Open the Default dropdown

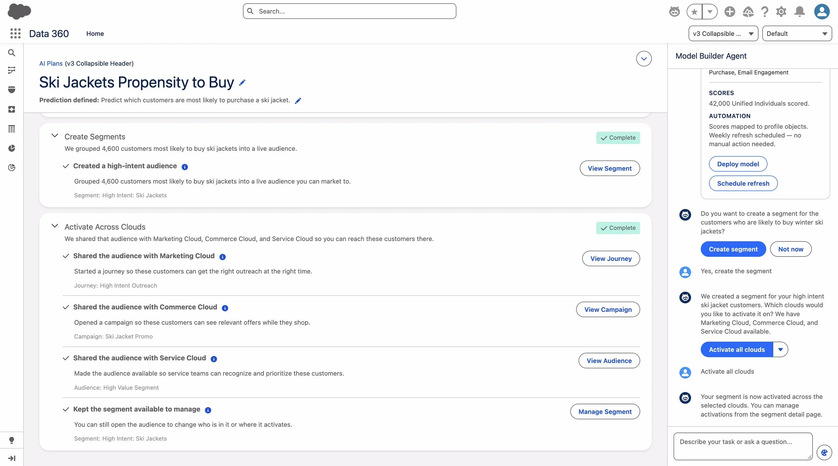[x=797, y=34]
